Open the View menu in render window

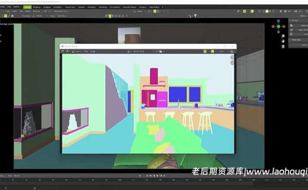pos(86,51)
